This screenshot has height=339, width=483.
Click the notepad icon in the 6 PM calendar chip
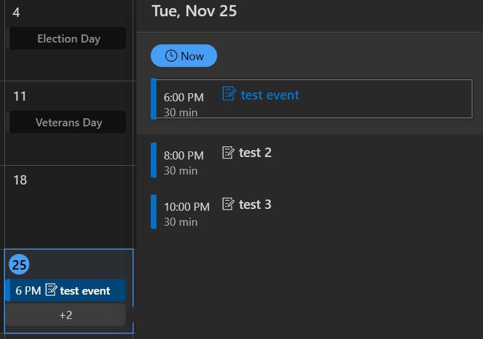[x=51, y=290]
